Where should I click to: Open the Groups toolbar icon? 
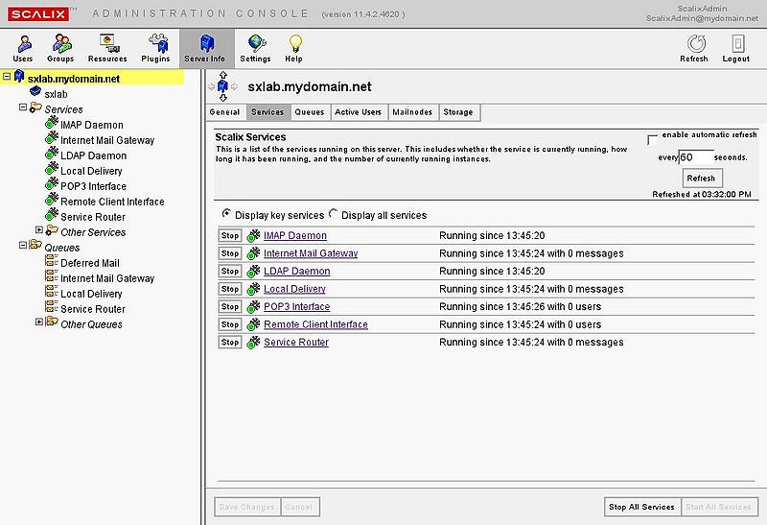[x=60, y=45]
